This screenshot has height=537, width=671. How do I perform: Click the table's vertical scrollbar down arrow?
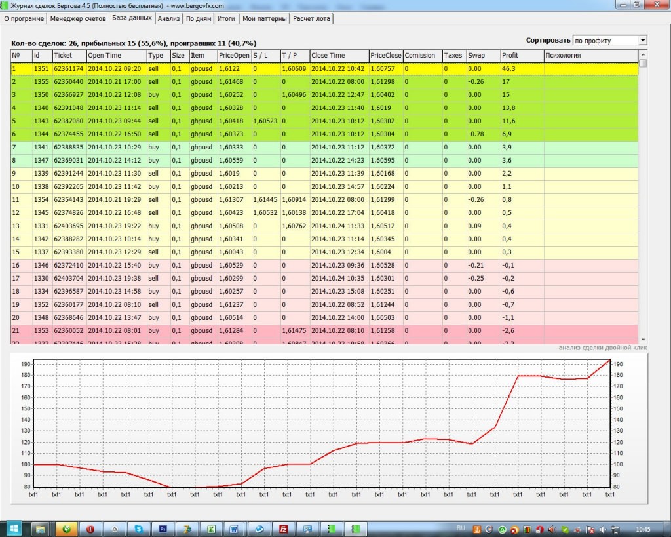pos(643,339)
